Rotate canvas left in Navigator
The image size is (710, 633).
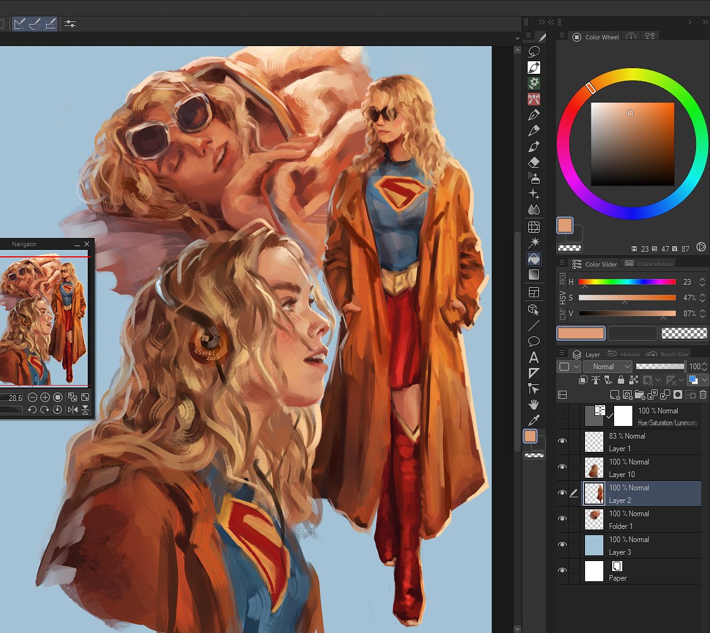click(32, 410)
